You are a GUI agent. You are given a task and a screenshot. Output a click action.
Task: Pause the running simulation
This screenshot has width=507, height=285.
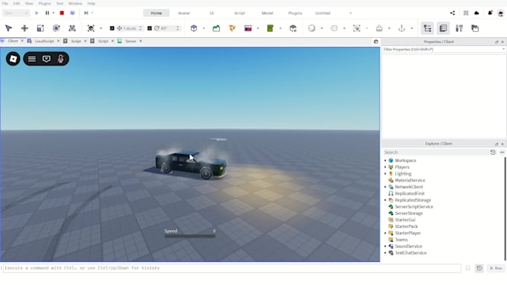pos(47,13)
